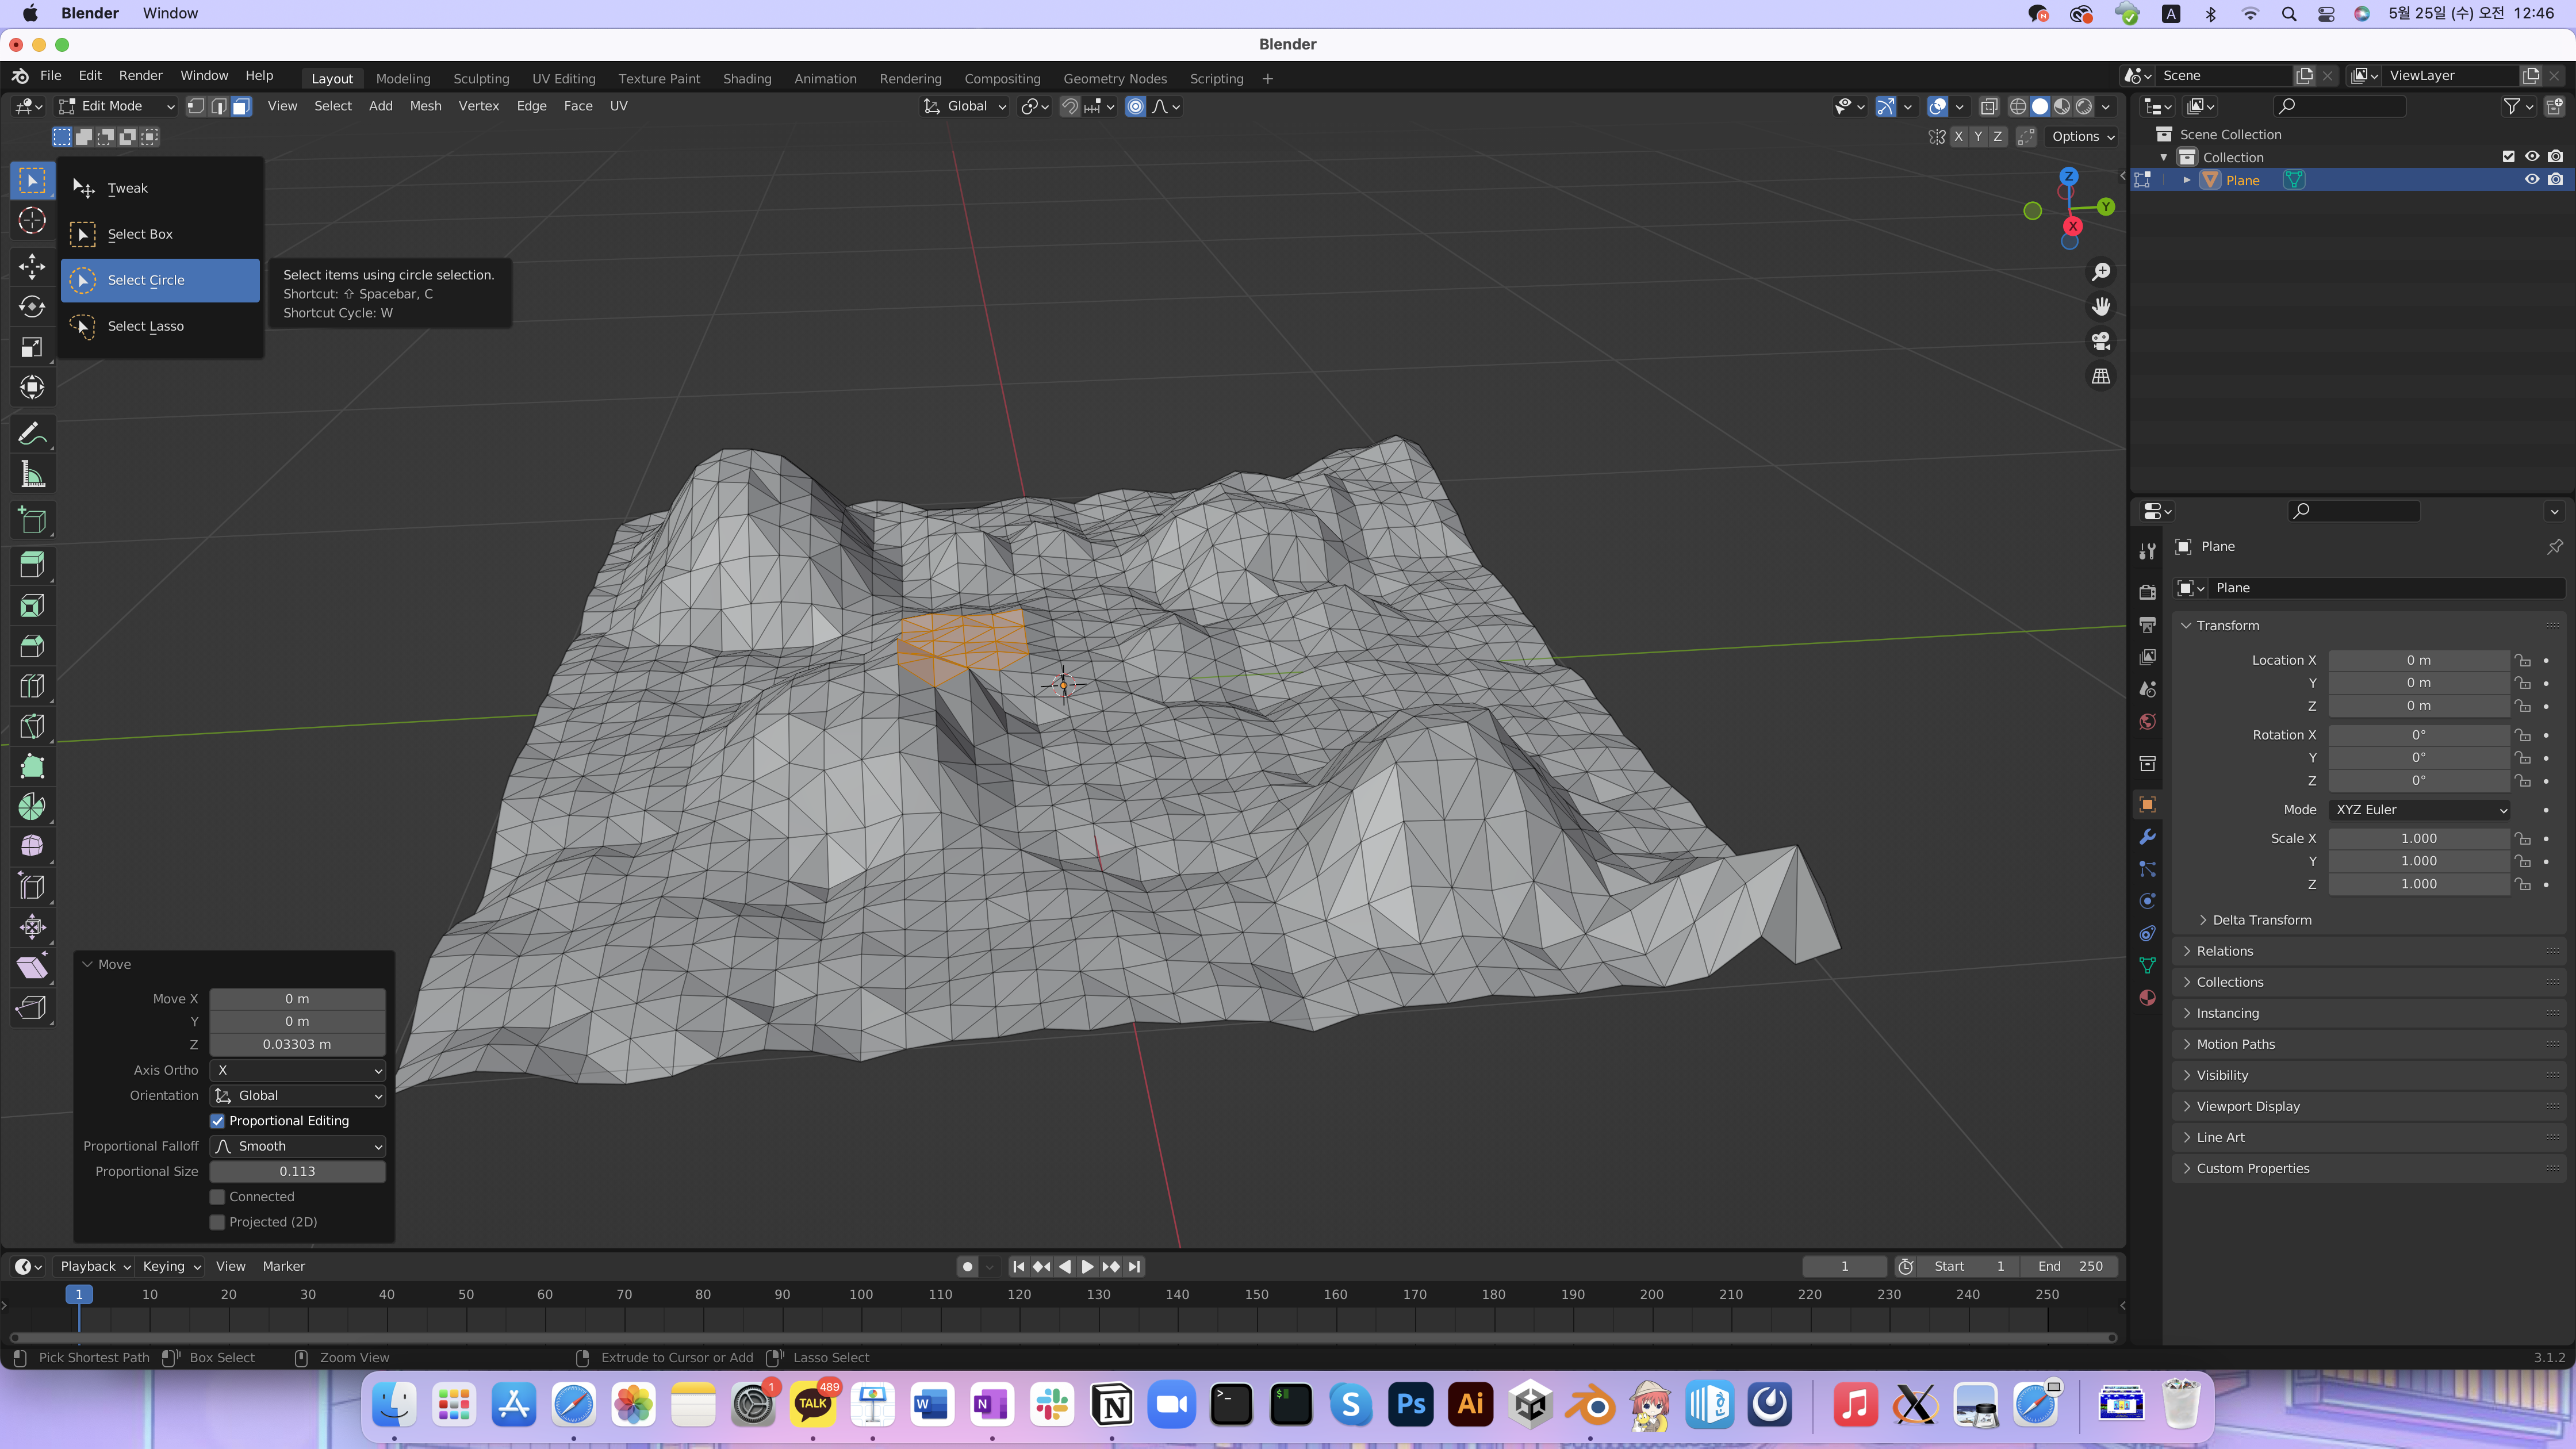Select the Knife tool icon
2576x1449 pixels.
click(32, 727)
